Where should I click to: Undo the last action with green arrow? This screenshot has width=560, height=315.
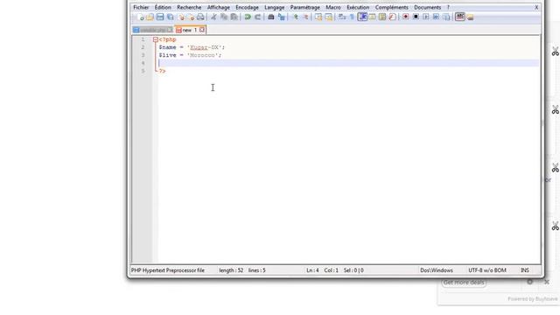(x=248, y=17)
